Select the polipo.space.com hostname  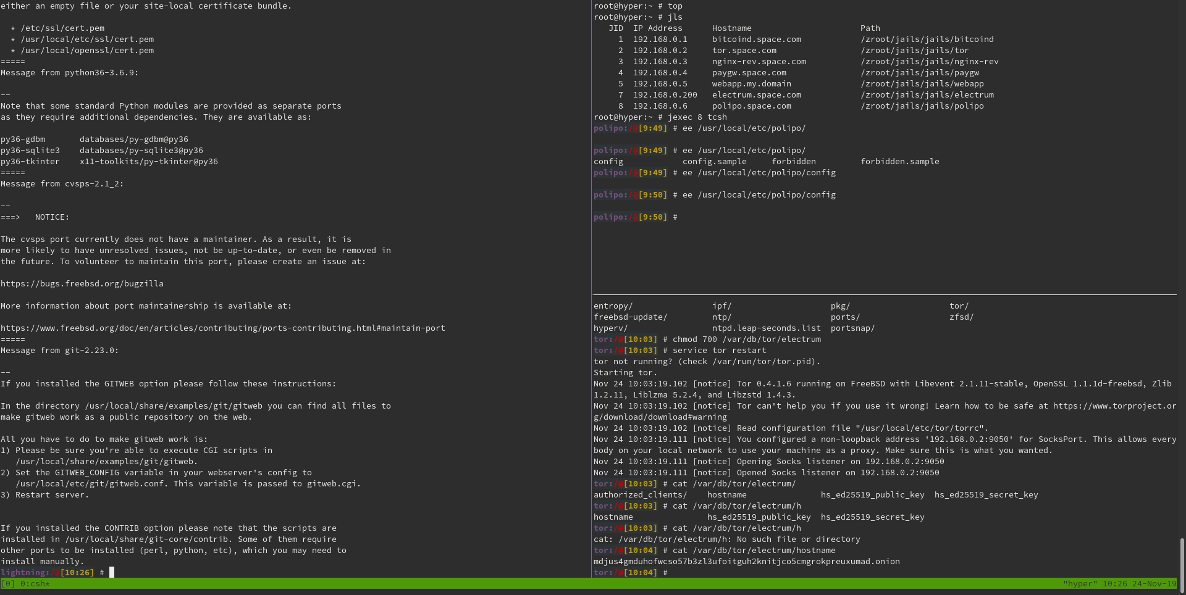tap(752, 106)
